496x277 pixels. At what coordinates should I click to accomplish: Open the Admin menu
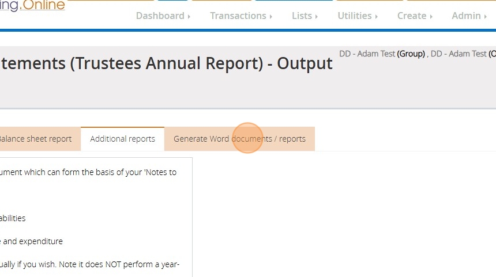click(466, 16)
